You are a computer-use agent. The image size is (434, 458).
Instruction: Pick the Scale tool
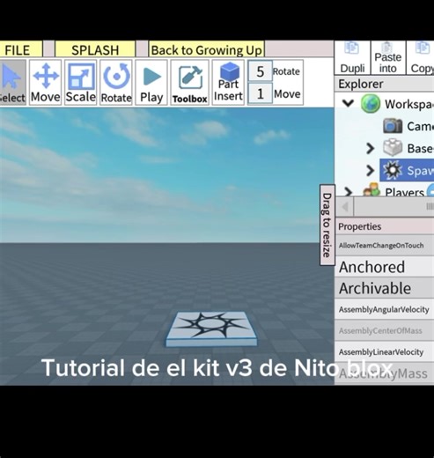[x=81, y=82]
